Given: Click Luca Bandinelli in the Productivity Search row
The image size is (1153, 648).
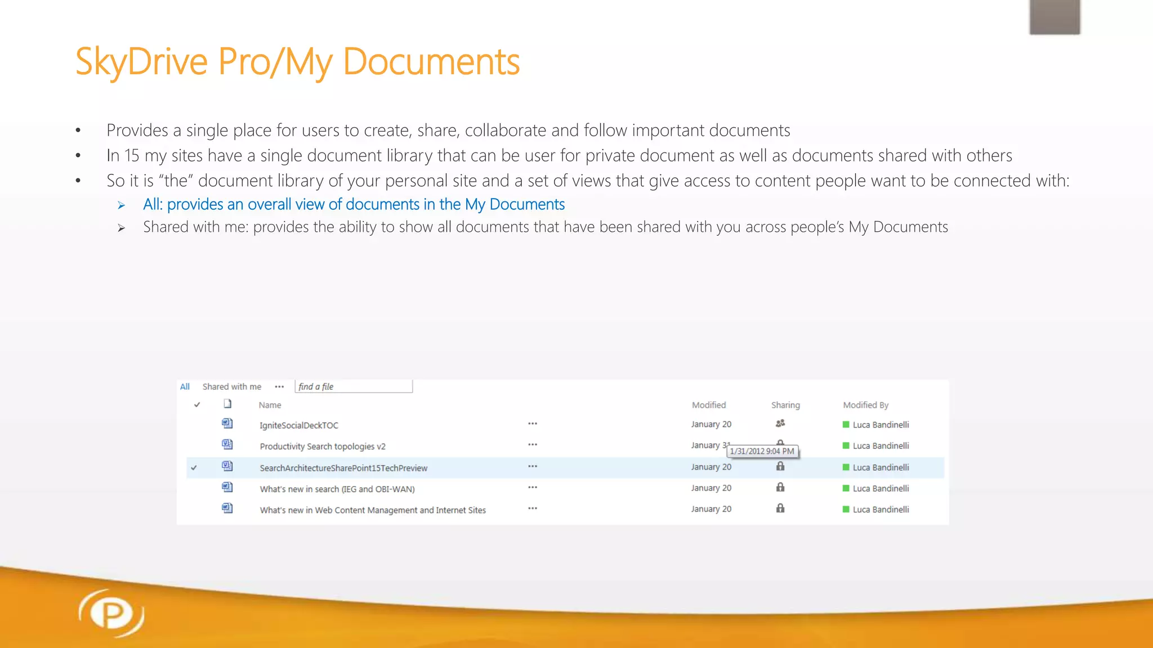Looking at the screenshot, I should (881, 445).
